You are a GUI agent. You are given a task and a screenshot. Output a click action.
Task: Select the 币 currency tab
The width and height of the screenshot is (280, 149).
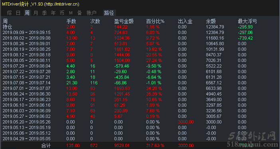coord(62,13)
